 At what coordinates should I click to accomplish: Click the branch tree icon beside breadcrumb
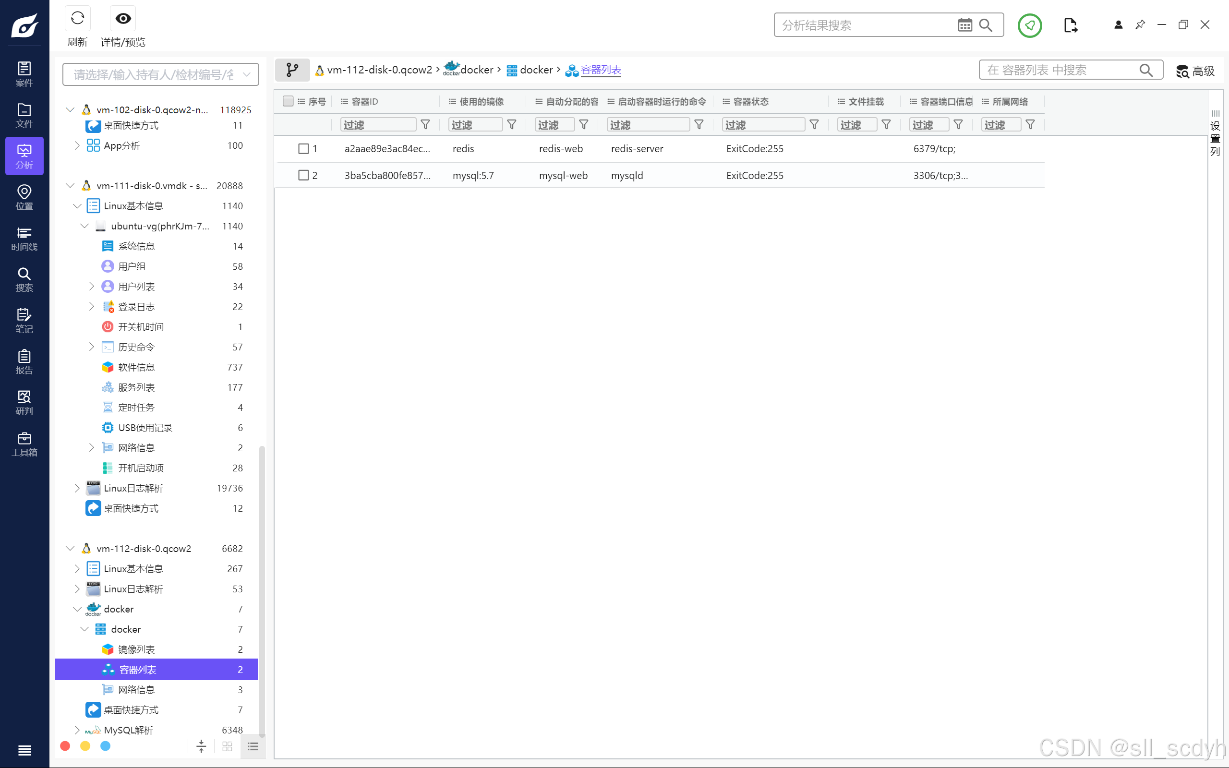(x=292, y=70)
